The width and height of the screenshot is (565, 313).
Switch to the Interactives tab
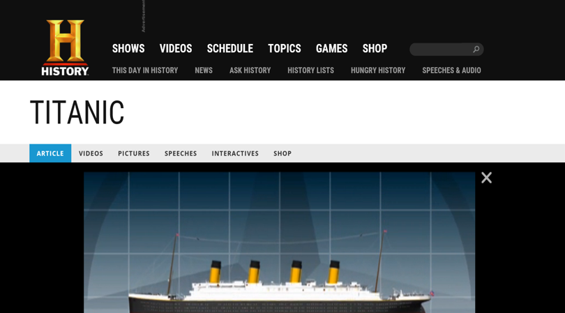click(235, 153)
